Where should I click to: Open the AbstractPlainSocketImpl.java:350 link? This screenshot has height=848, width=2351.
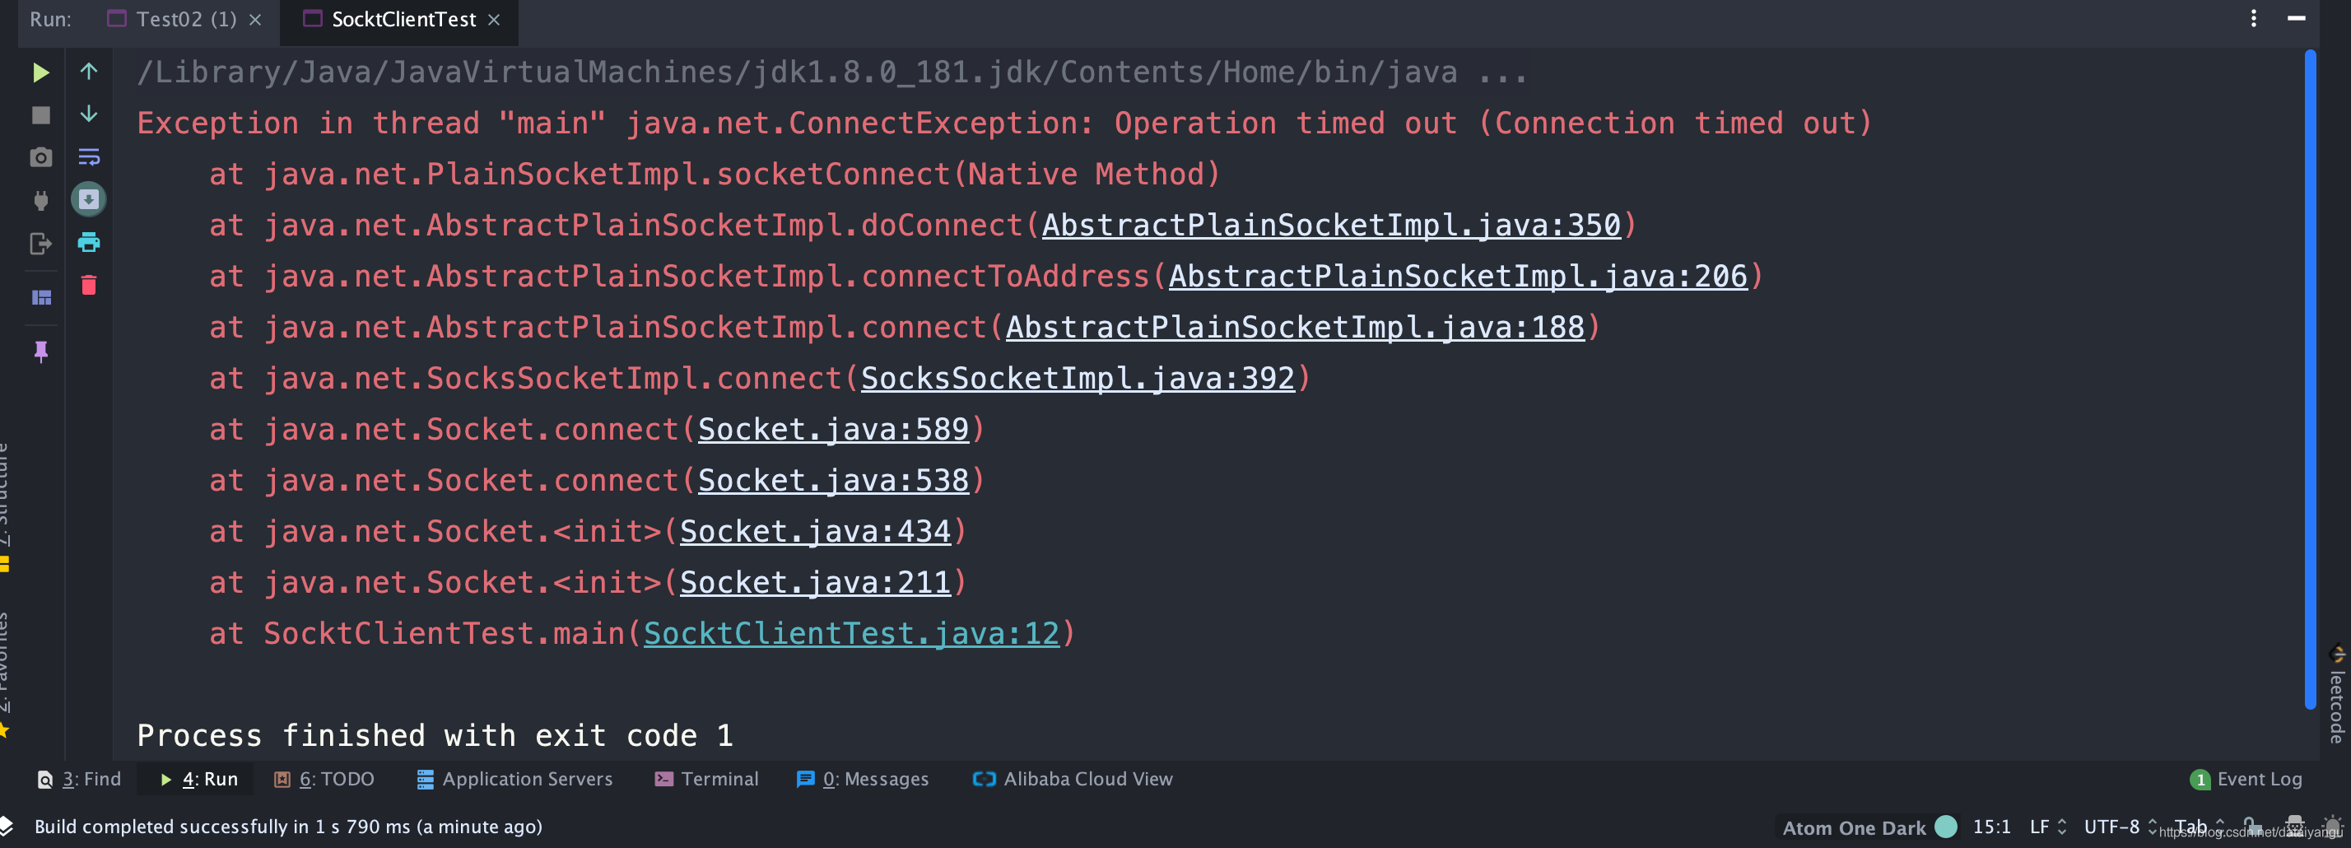pyautogui.click(x=1330, y=226)
